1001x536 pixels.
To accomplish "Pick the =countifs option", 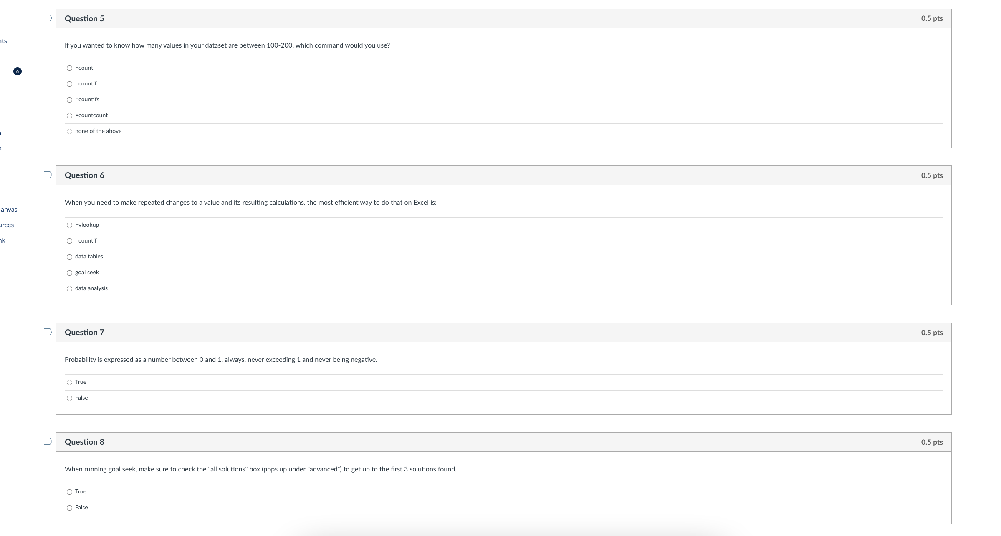I will click(x=69, y=100).
